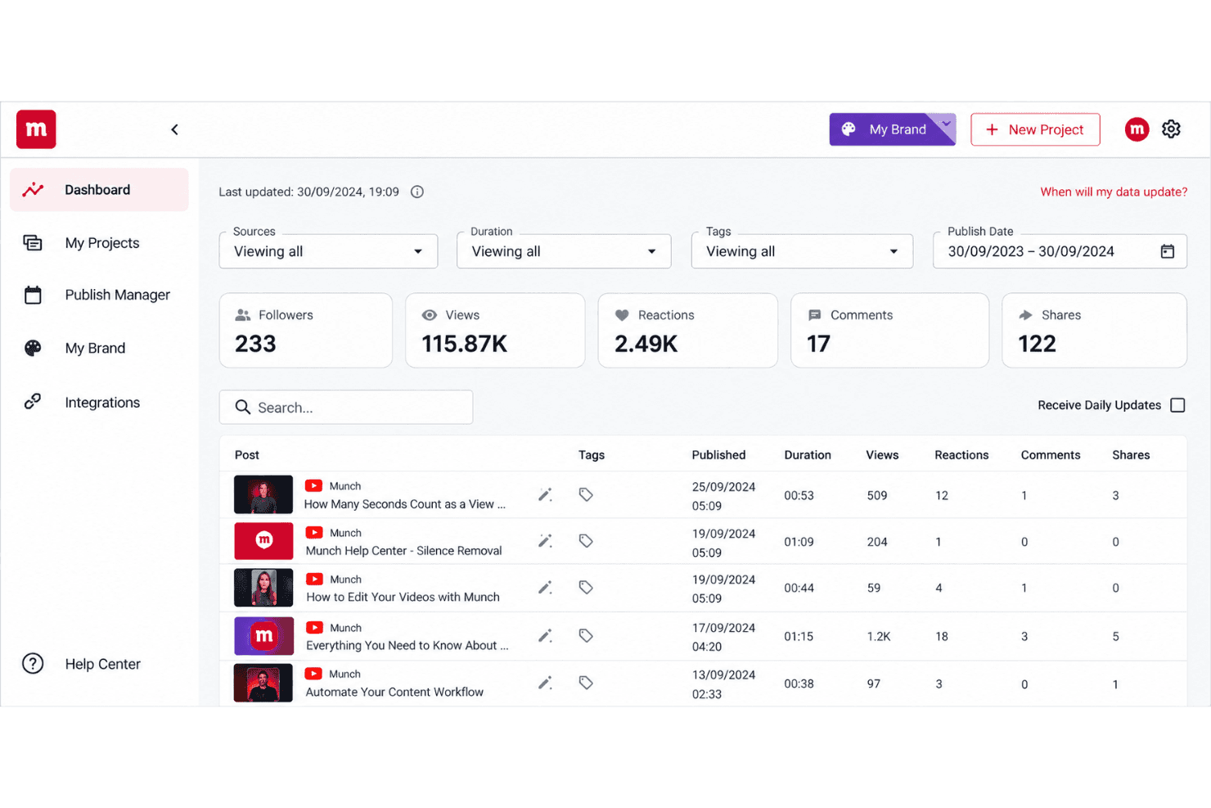Screen dimensions: 1211x808
Task: Tag the "Everything You Need to Know About" post
Action: [586, 636]
